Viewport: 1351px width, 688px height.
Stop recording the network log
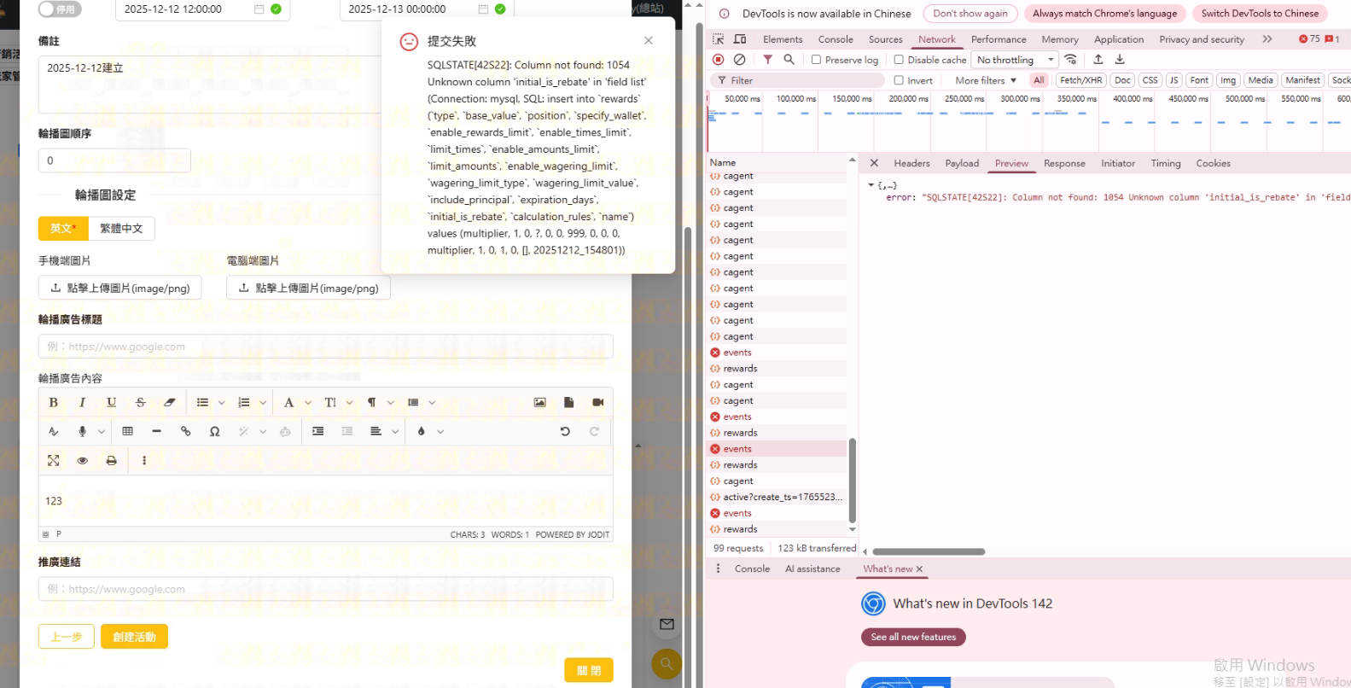tap(719, 60)
